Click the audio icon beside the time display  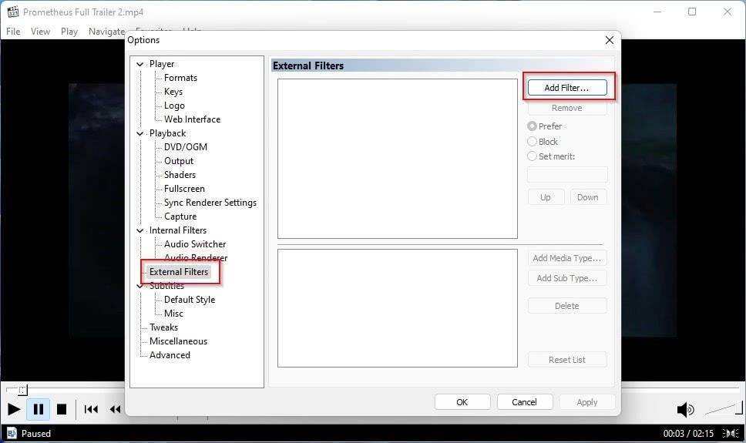pos(731,433)
